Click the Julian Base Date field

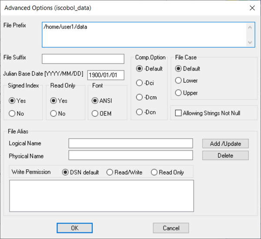click(106, 75)
